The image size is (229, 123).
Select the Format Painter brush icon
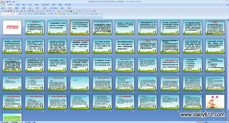(47, 11)
